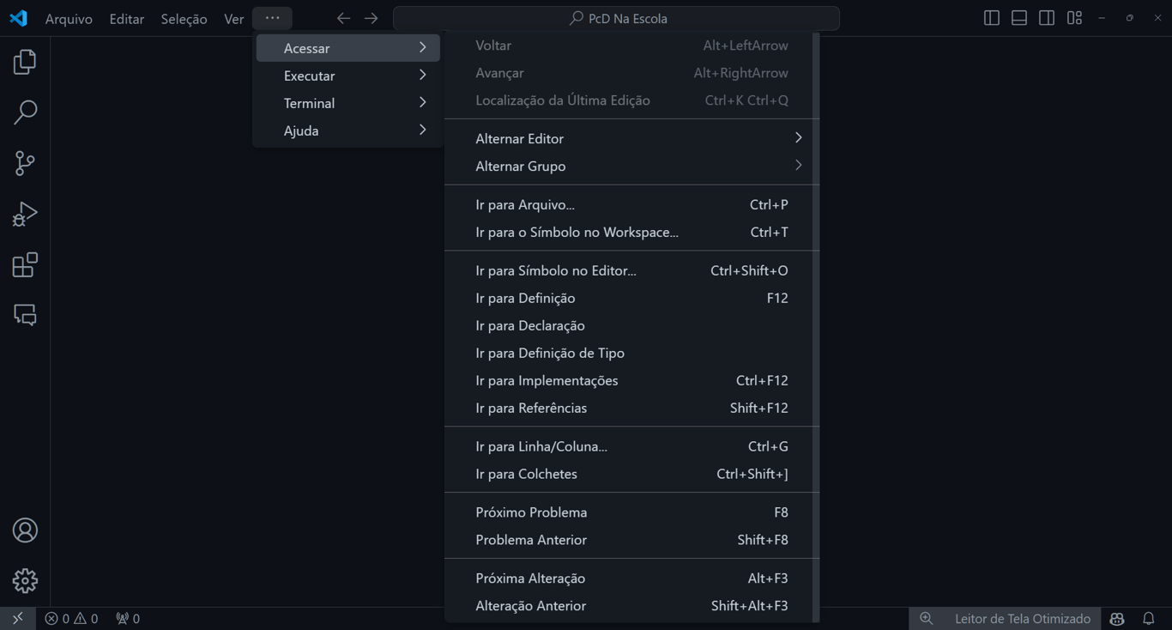Click the Copilot status icon
The height and width of the screenshot is (630, 1172).
pos(1117,619)
